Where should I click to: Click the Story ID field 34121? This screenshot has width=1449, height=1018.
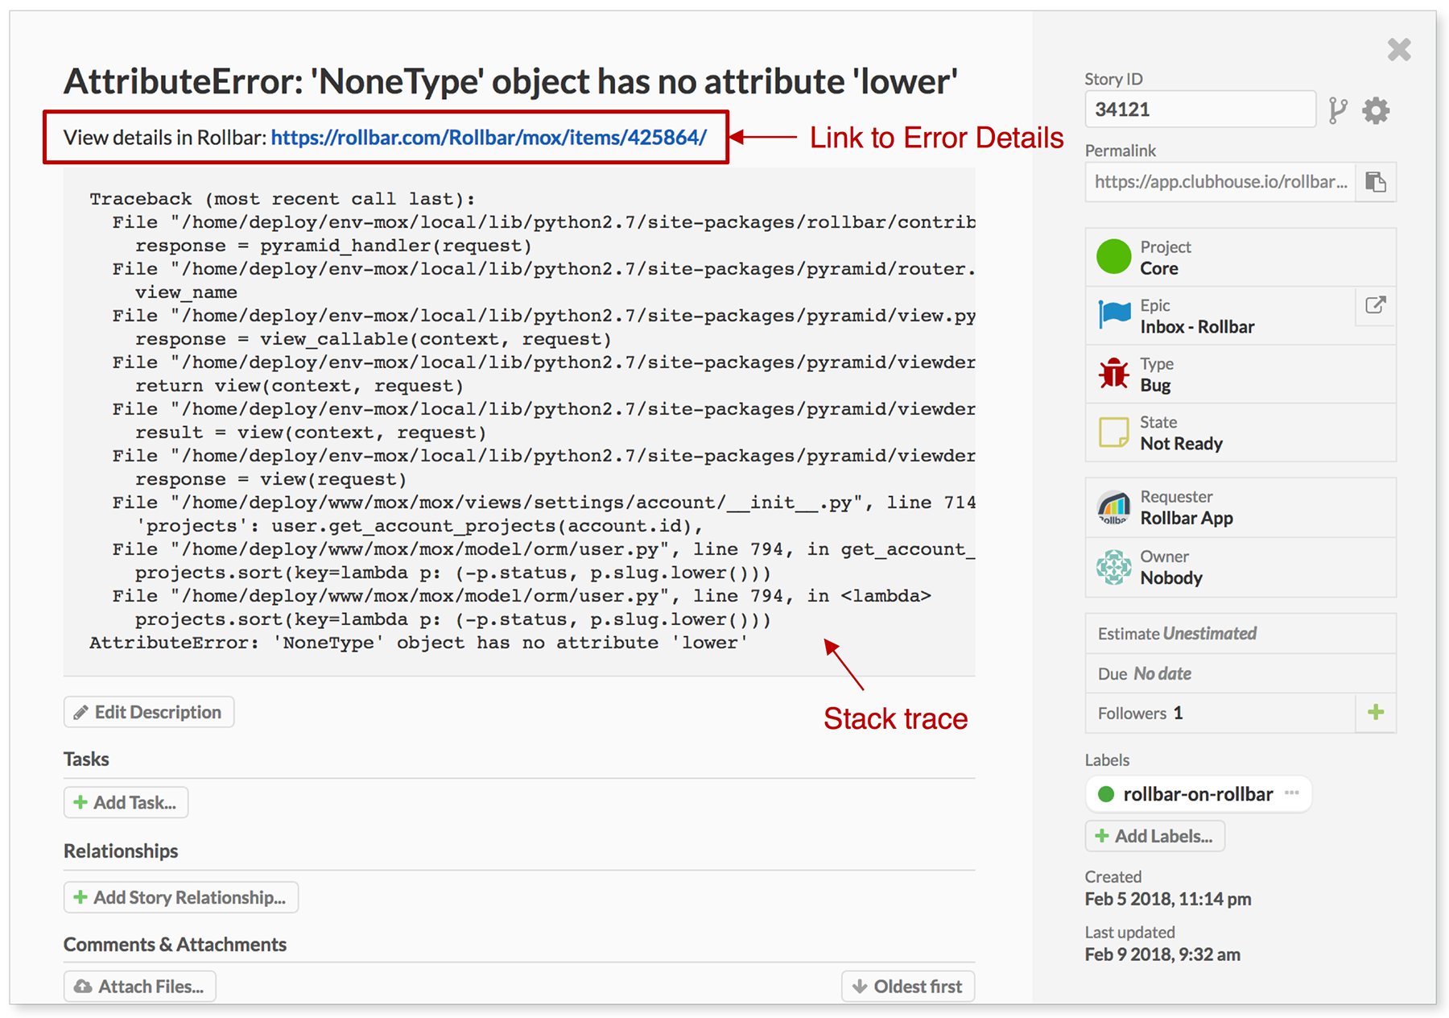coord(1200,110)
